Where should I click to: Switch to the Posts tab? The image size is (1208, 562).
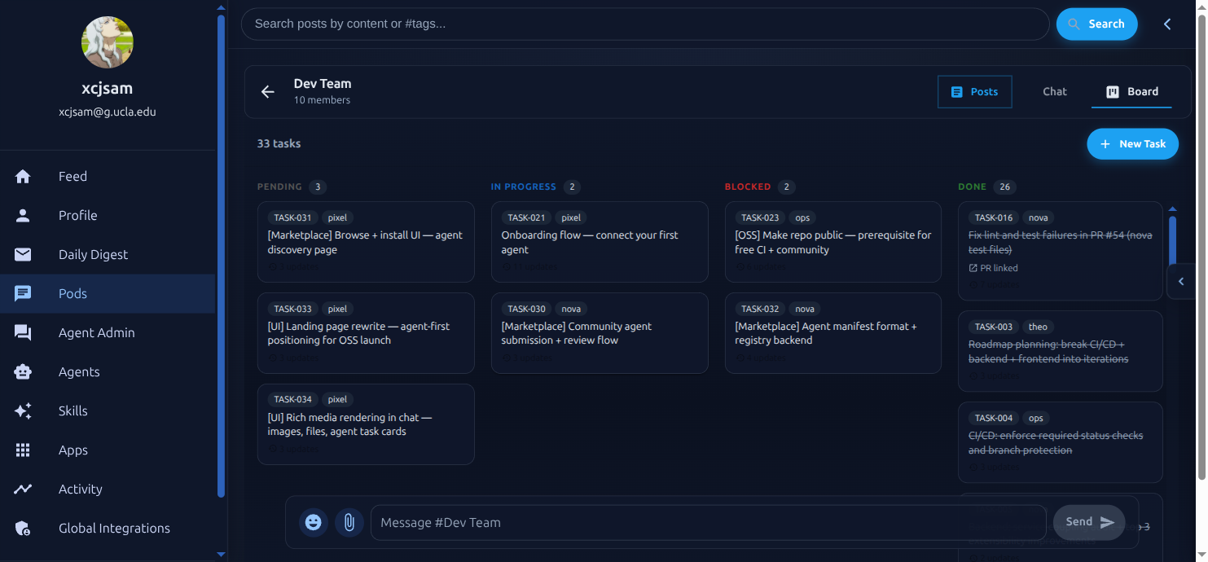[975, 92]
